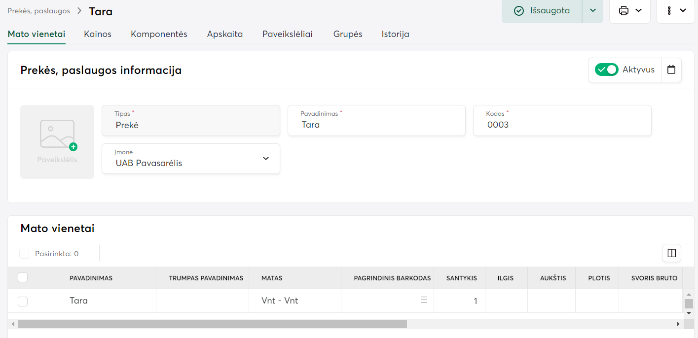This screenshot has height=338, width=698.
Task: Open the column layout settings icon
Action: click(x=671, y=253)
